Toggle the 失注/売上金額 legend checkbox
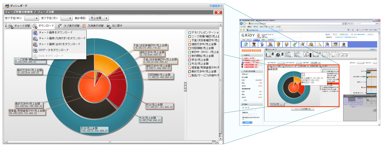Viewport: 382px width, 148px height. click(x=190, y=64)
